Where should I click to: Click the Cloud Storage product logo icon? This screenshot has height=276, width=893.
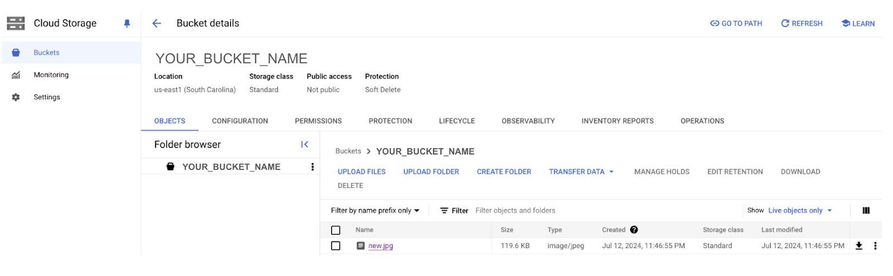(x=16, y=23)
